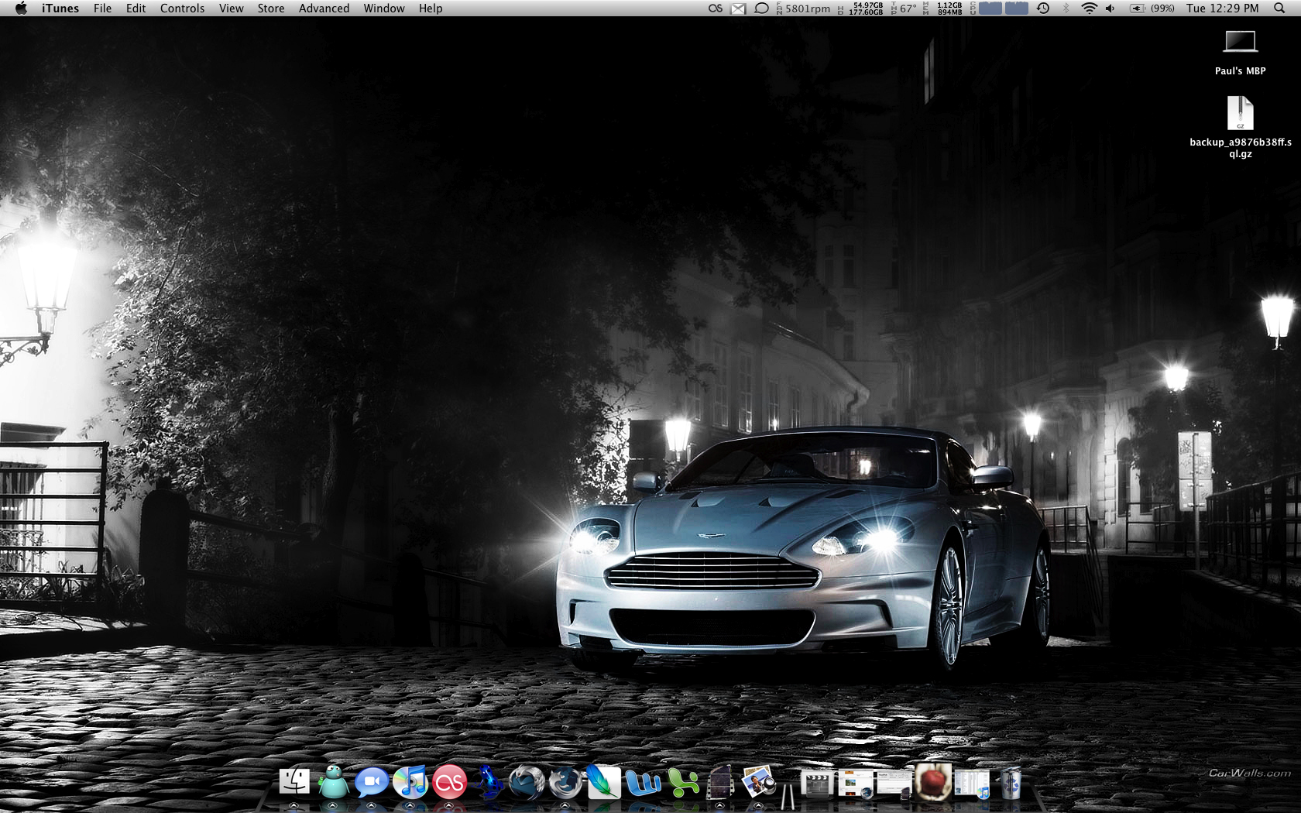Viewport: 1301px width, 813px height.
Task: Open the Controls menu
Action: [x=182, y=9]
